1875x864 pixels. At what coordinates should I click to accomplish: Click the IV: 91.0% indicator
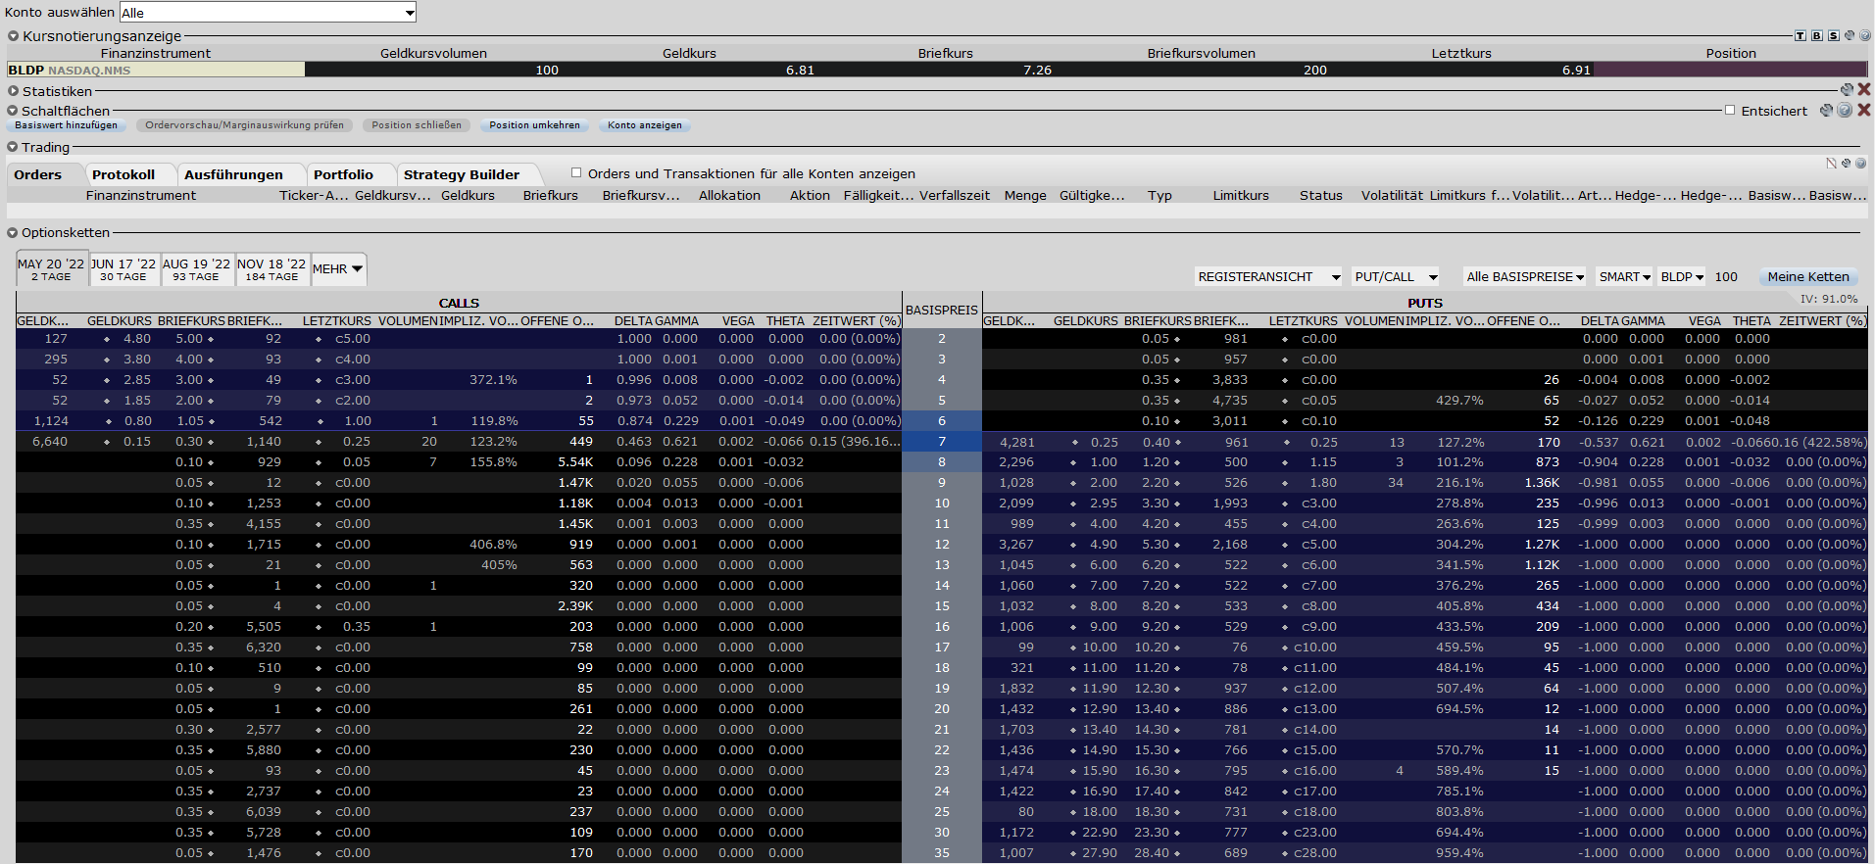(x=1829, y=299)
